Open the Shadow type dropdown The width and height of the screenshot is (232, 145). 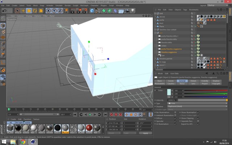[x=197, y=106]
